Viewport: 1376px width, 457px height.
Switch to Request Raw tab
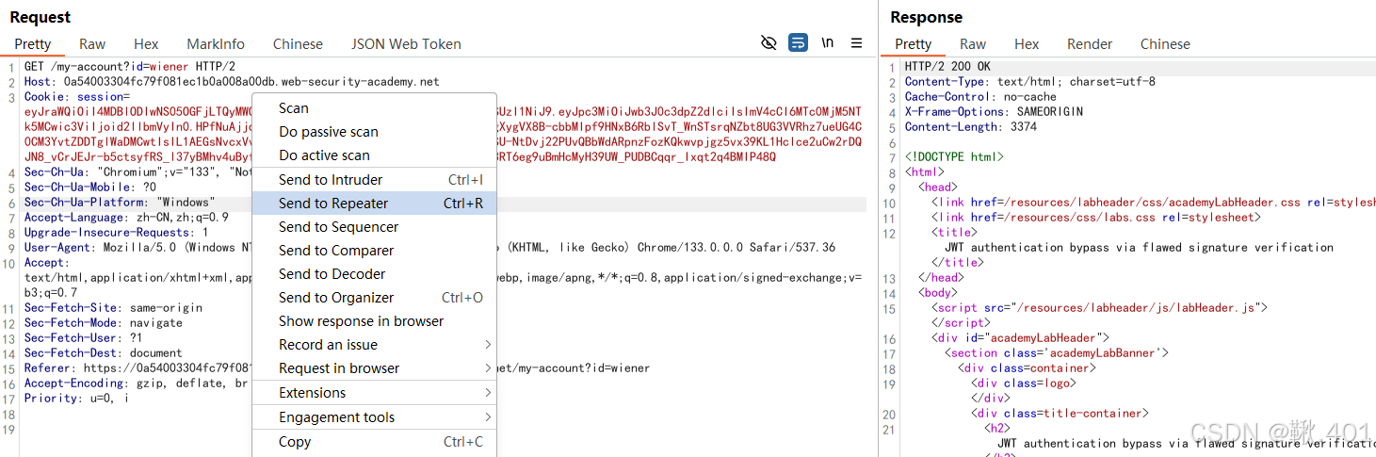click(x=92, y=44)
